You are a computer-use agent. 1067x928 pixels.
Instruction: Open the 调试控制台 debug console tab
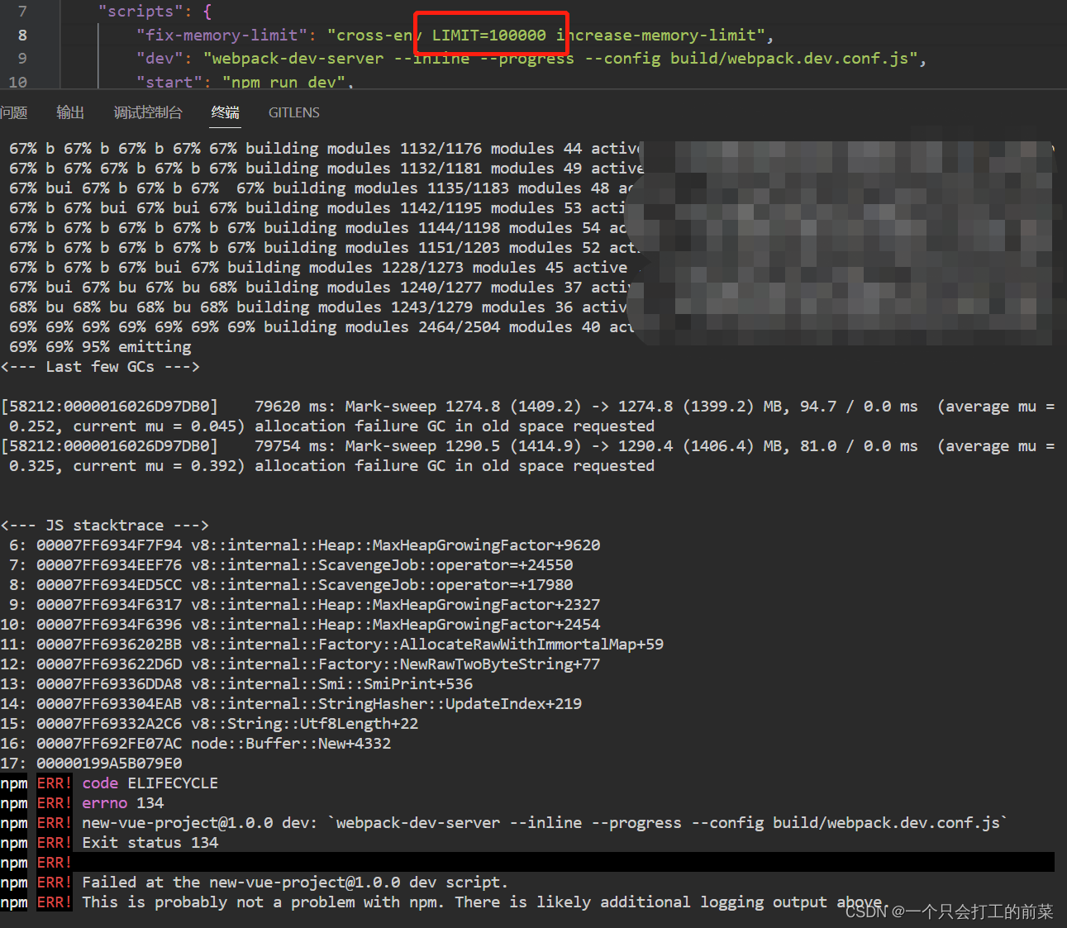tap(148, 112)
